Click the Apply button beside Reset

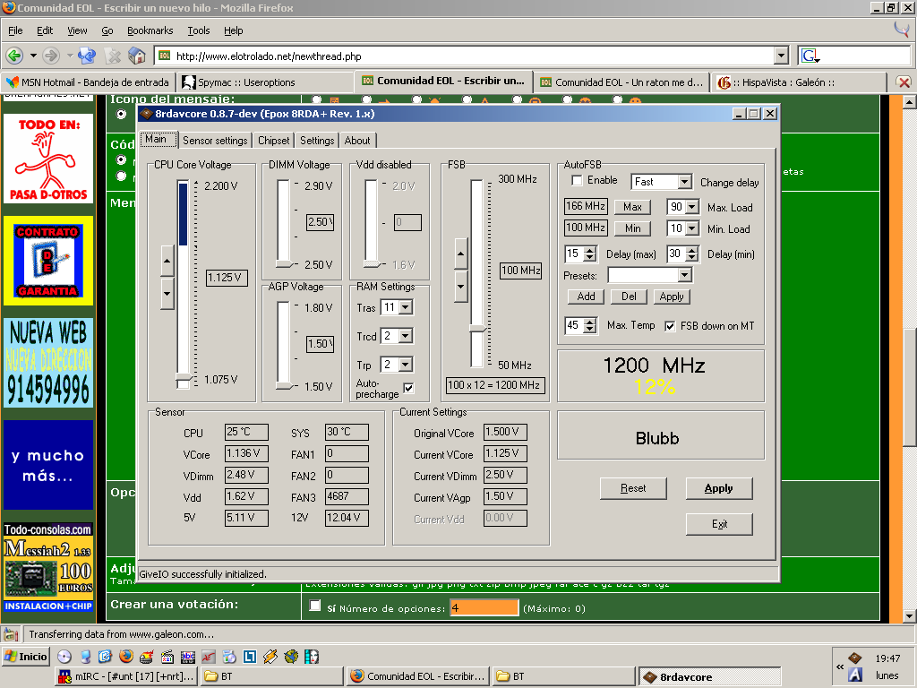(x=718, y=488)
